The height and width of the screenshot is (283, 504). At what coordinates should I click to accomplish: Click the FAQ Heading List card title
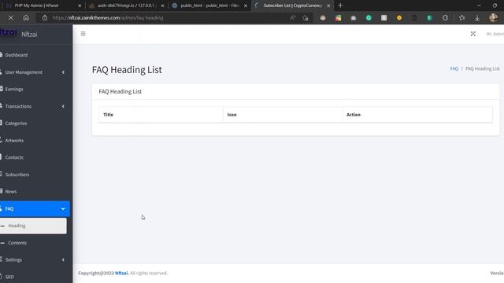pos(120,91)
